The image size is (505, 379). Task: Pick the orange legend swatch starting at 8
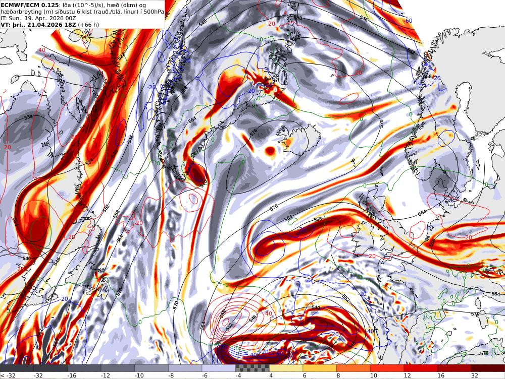point(353,368)
